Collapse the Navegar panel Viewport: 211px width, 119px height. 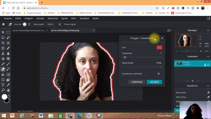(x=208, y=30)
